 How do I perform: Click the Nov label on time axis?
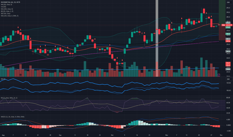[166, 135]
